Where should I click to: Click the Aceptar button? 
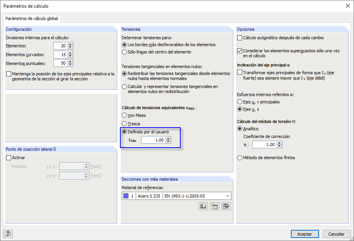coord(305,234)
